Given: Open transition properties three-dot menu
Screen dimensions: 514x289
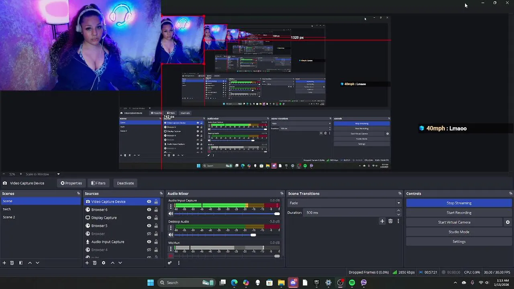Looking at the screenshot, I should pos(398,221).
